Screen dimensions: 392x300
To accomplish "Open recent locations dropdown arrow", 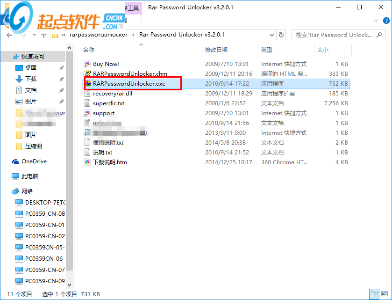I will point(34,35).
